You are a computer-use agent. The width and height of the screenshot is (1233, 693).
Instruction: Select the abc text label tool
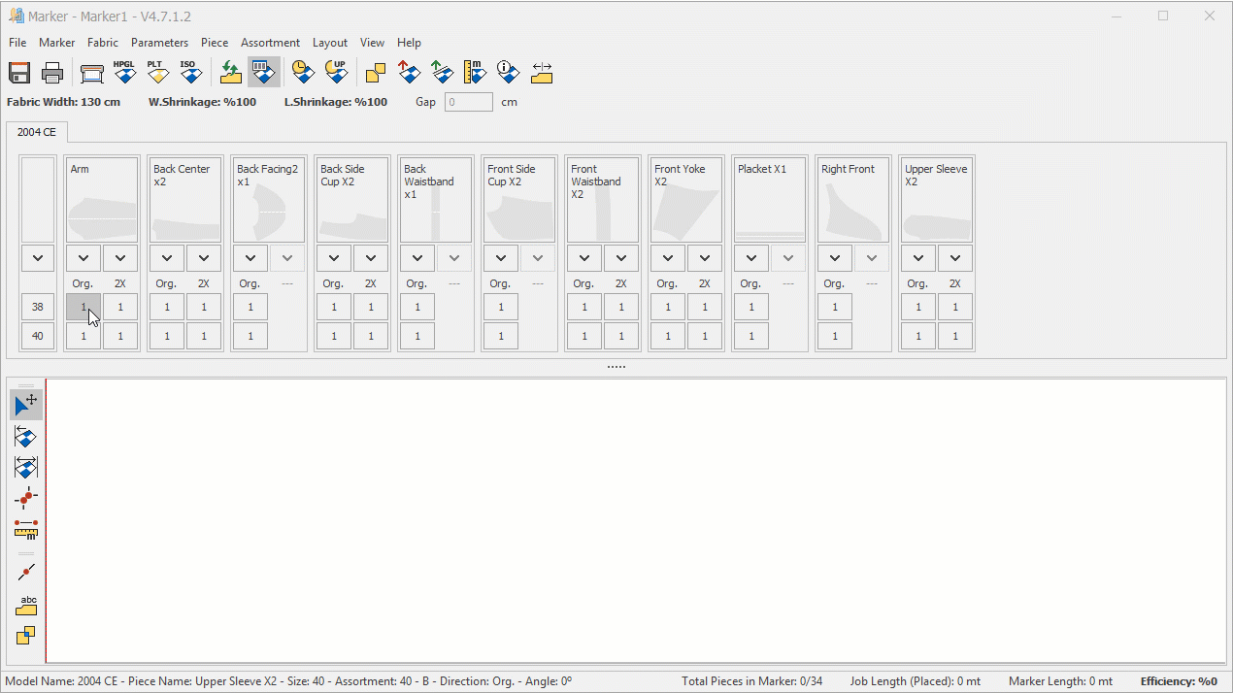coord(26,606)
